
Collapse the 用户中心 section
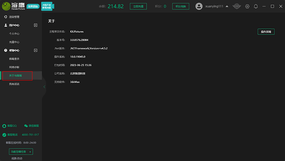click(35, 25)
